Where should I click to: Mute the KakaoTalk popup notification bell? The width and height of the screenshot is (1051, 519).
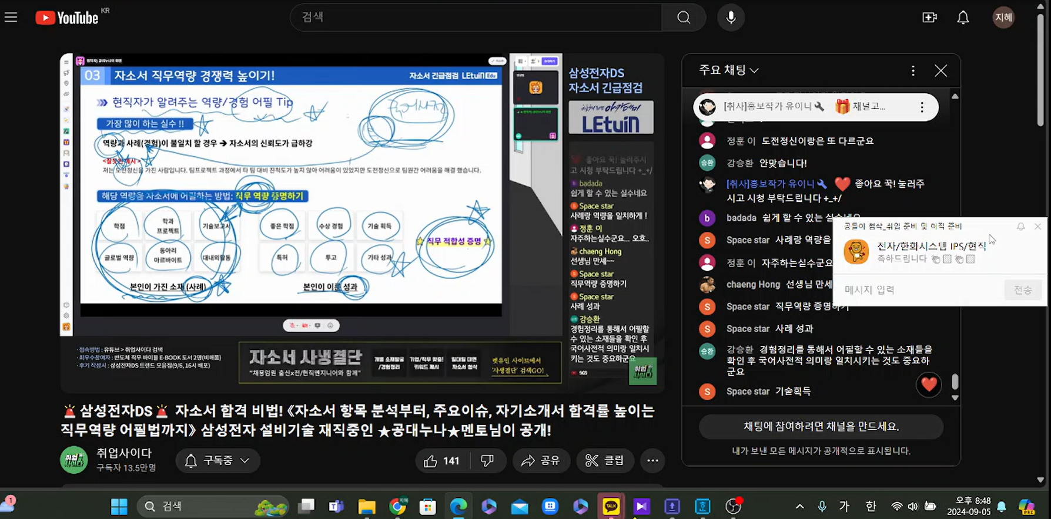click(1021, 227)
